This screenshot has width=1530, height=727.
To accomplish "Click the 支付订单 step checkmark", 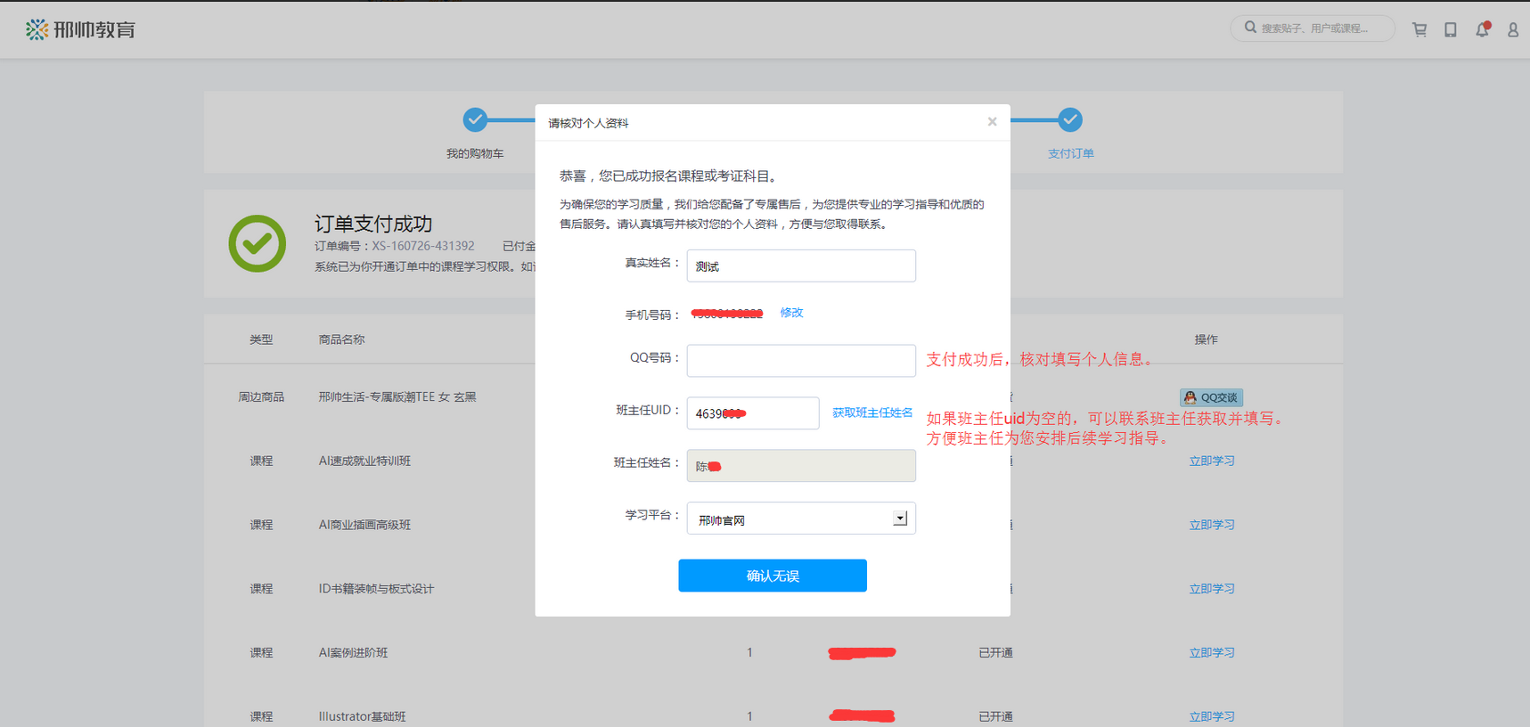I will click(1070, 119).
